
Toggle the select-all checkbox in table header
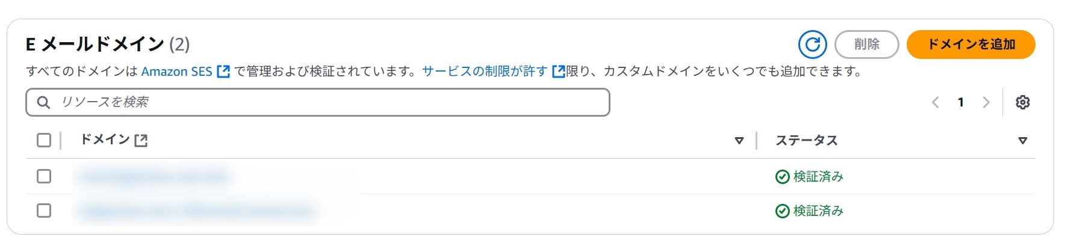(x=44, y=140)
